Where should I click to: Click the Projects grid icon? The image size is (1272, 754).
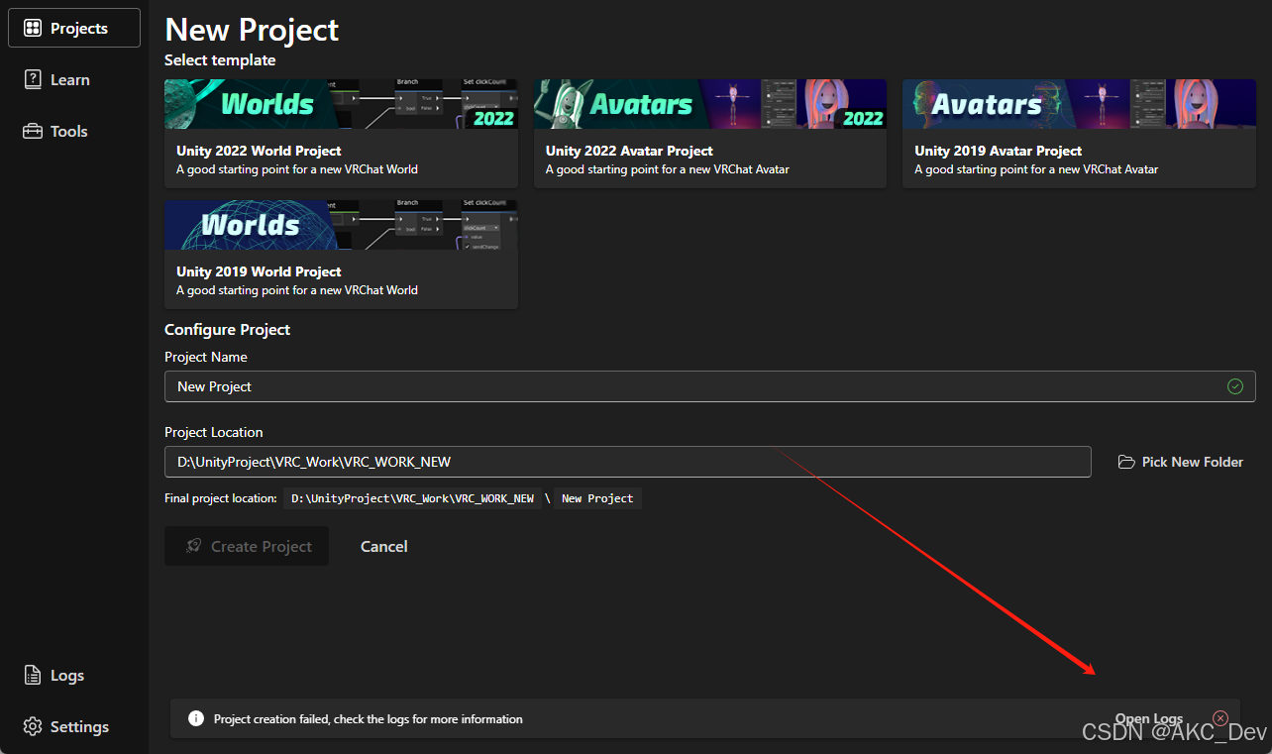tap(33, 28)
